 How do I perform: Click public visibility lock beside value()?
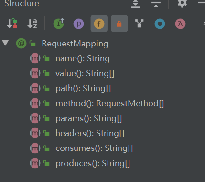[46, 73]
